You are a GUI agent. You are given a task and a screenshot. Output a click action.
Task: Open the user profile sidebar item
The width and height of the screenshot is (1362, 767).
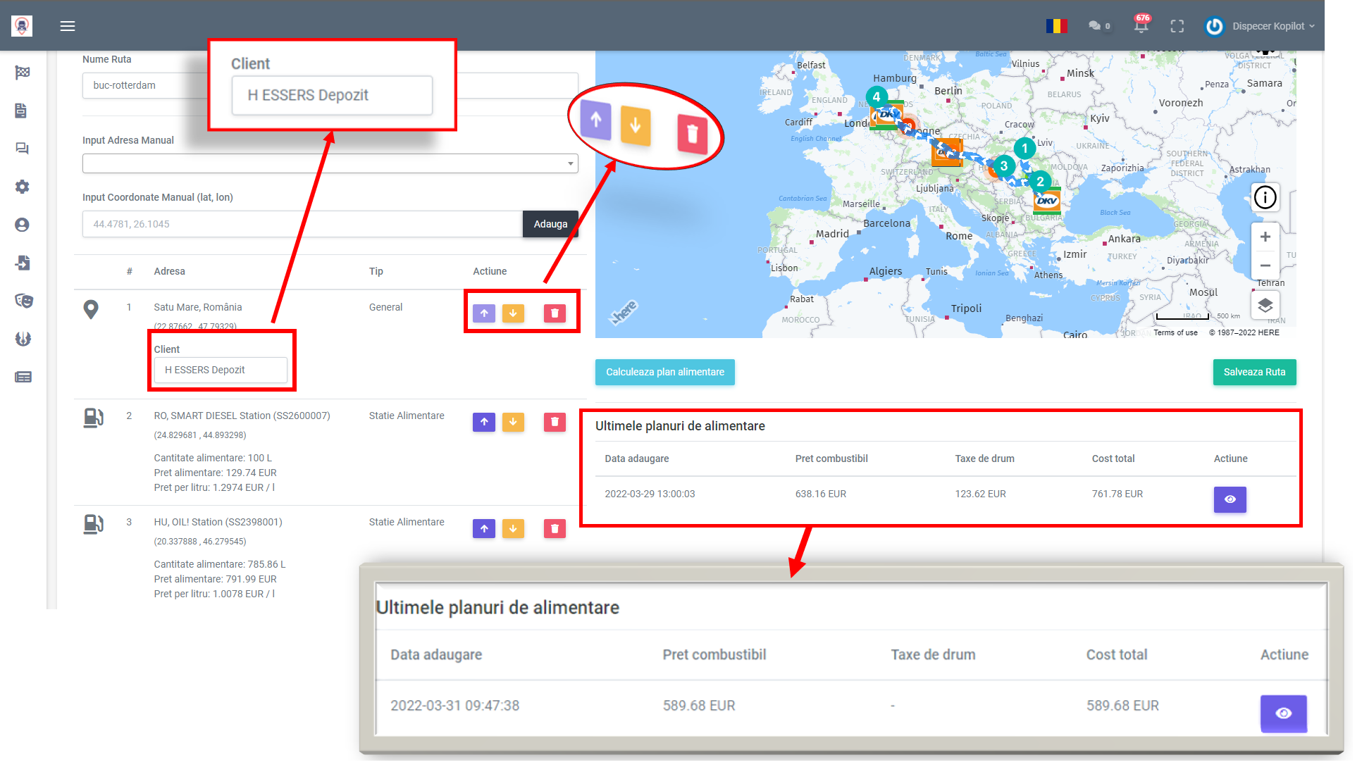[23, 225]
